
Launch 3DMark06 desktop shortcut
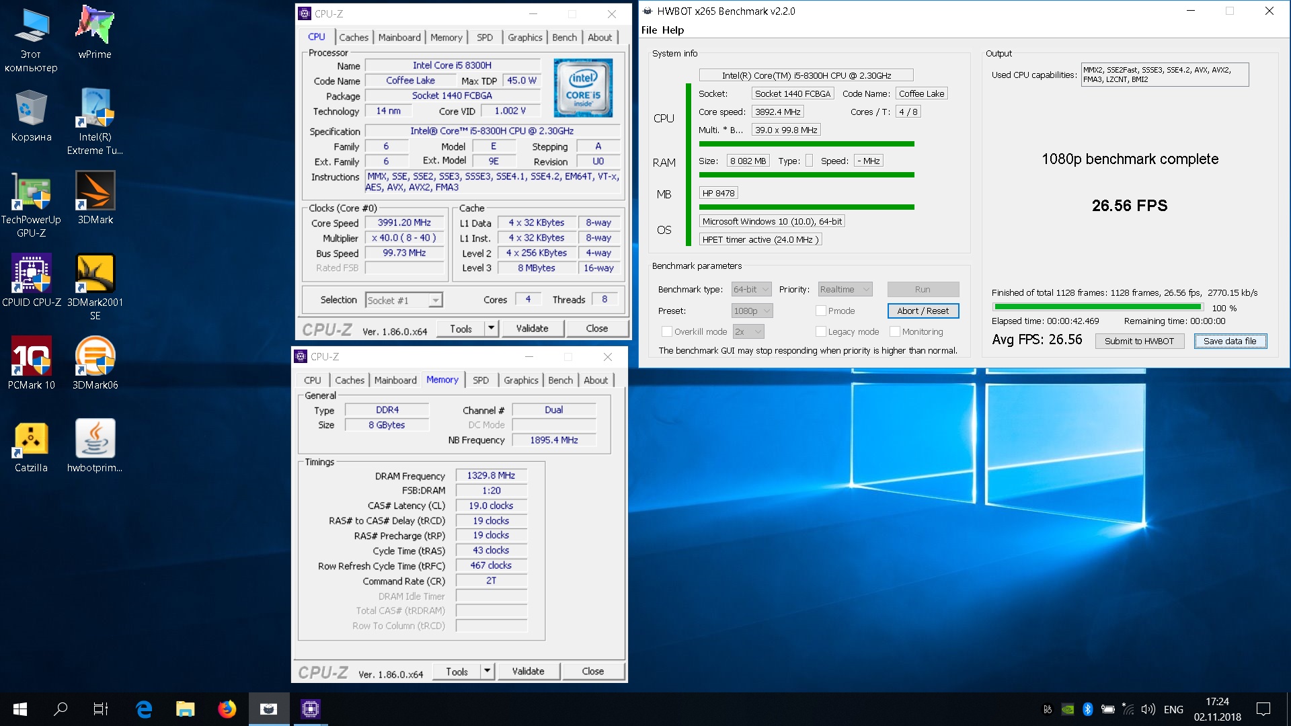point(95,364)
